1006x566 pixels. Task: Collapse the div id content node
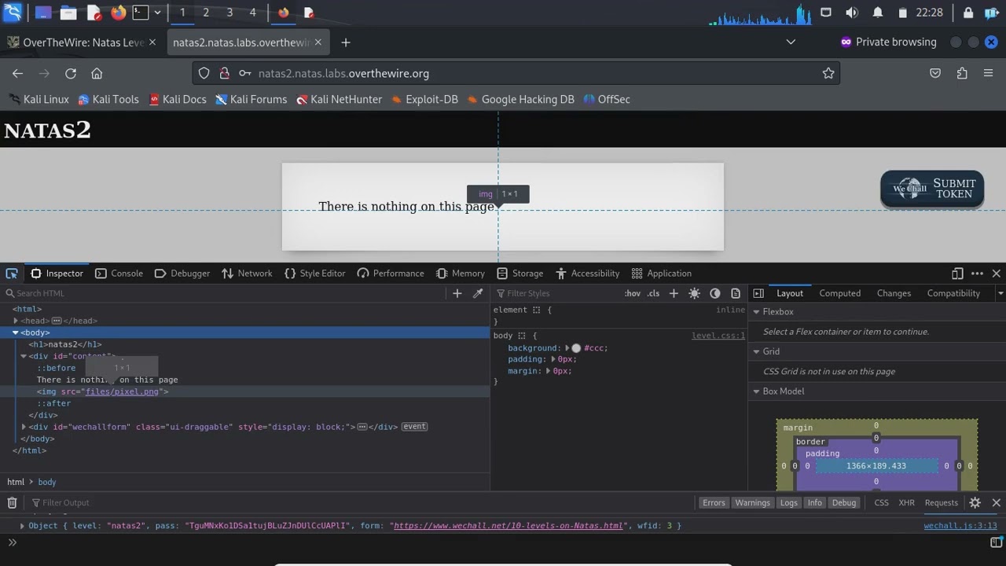click(24, 356)
